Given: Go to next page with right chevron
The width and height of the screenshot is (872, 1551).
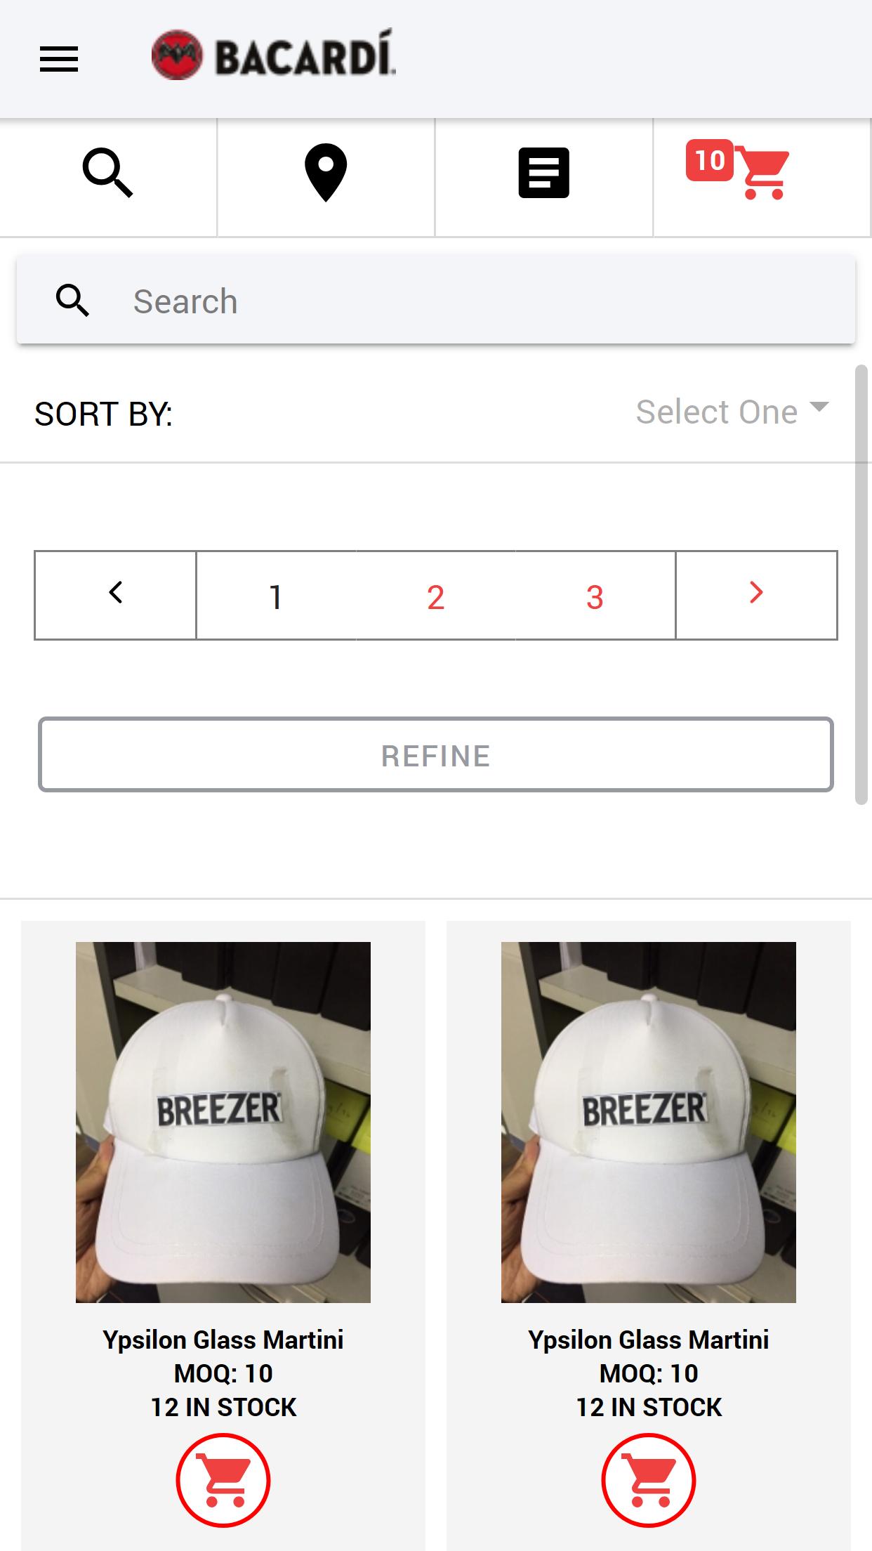Looking at the screenshot, I should coord(756,595).
